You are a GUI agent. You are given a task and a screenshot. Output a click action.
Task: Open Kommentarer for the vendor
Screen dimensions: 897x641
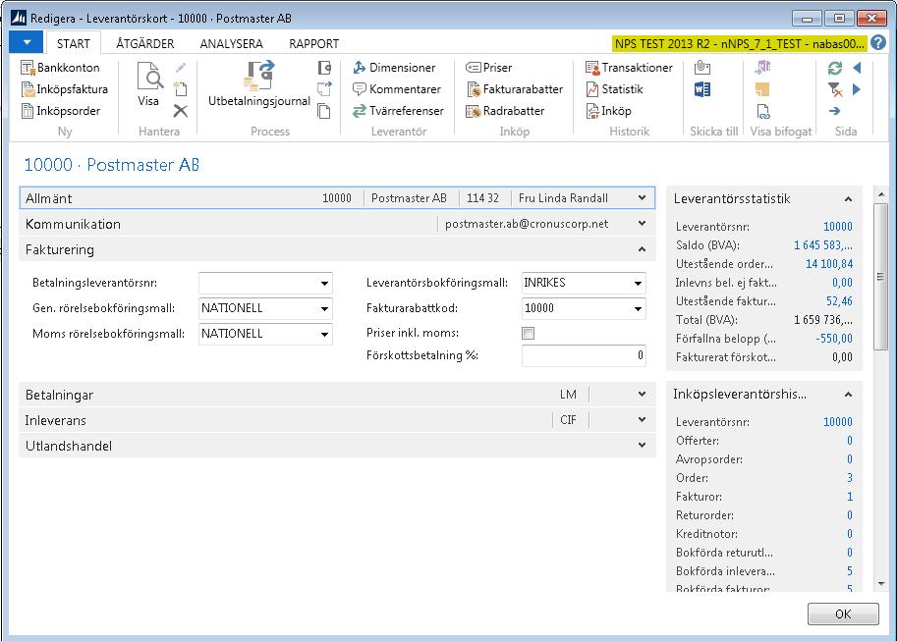(x=397, y=89)
